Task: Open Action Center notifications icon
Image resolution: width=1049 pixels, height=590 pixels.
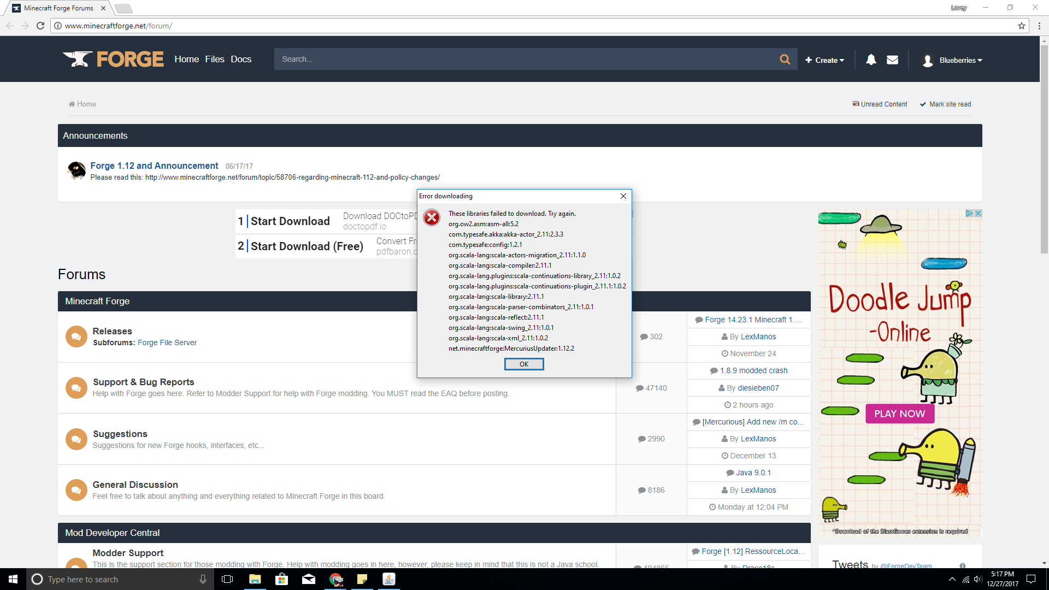Action: [x=1031, y=579]
